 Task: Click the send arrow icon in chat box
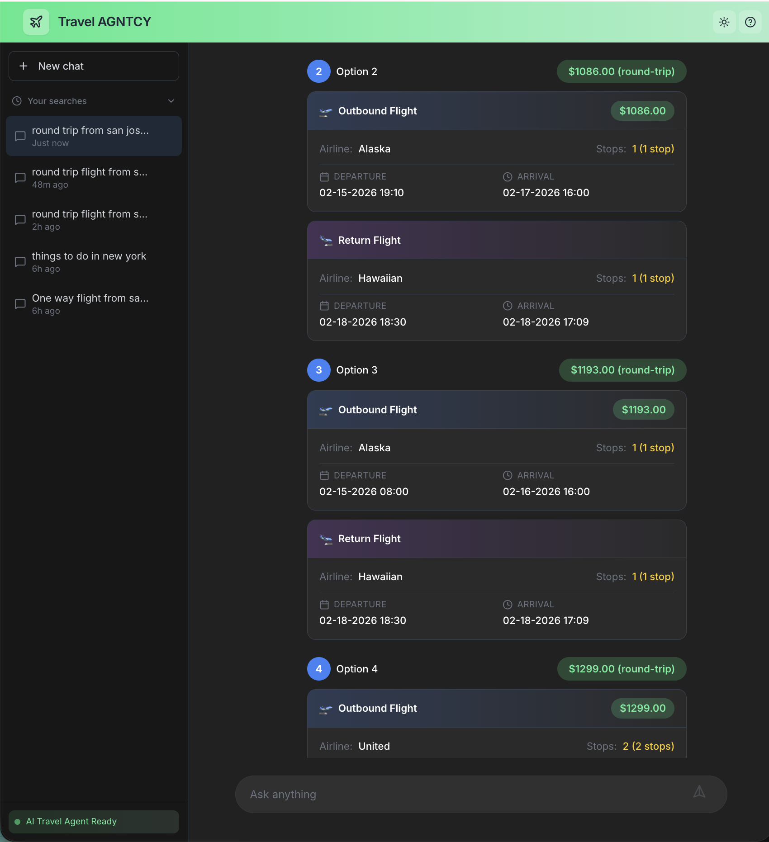click(699, 792)
